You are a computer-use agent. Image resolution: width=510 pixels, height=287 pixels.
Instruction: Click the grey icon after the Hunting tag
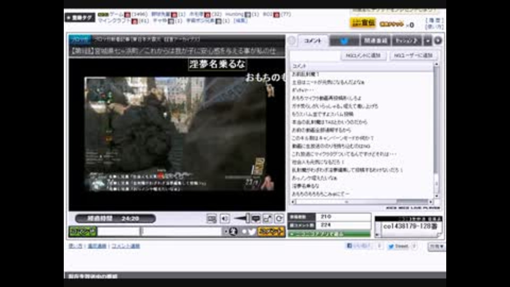pyautogui.click(x=248, y=15)
